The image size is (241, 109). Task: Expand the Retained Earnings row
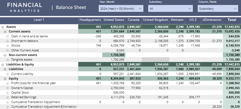8,97
